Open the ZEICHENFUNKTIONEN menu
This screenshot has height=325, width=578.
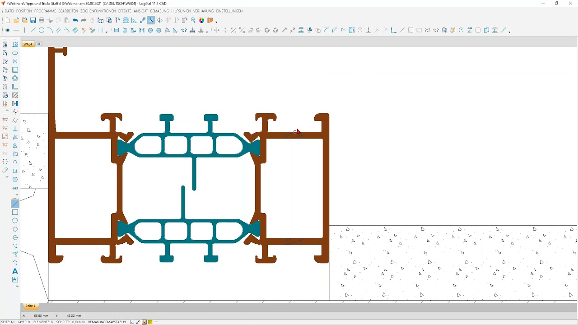(x=98, y=11)
